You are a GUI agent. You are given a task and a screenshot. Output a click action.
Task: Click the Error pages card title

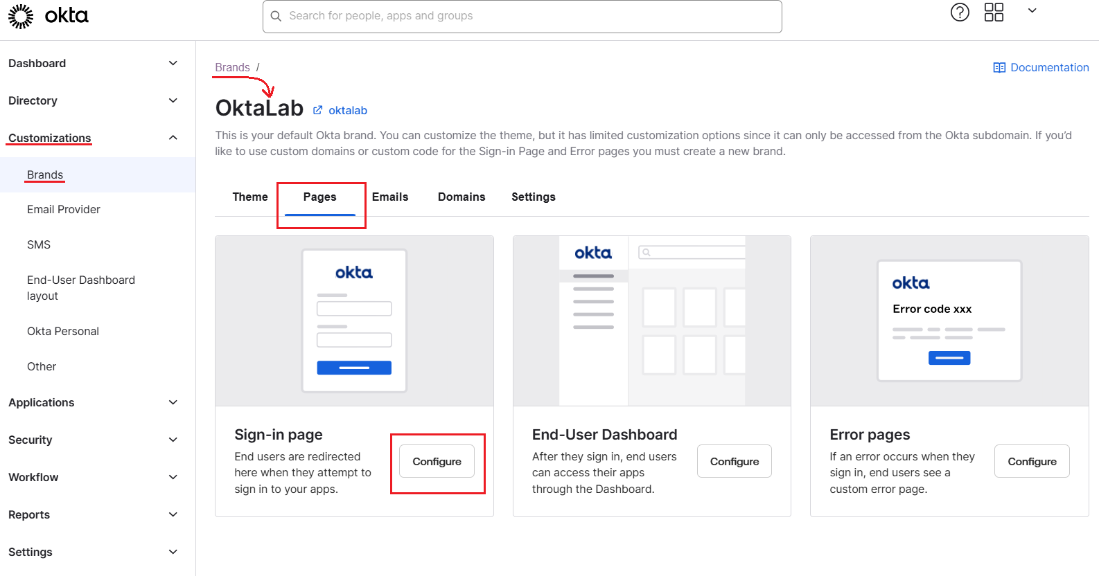pyautogui.click(x=870, y=435)
